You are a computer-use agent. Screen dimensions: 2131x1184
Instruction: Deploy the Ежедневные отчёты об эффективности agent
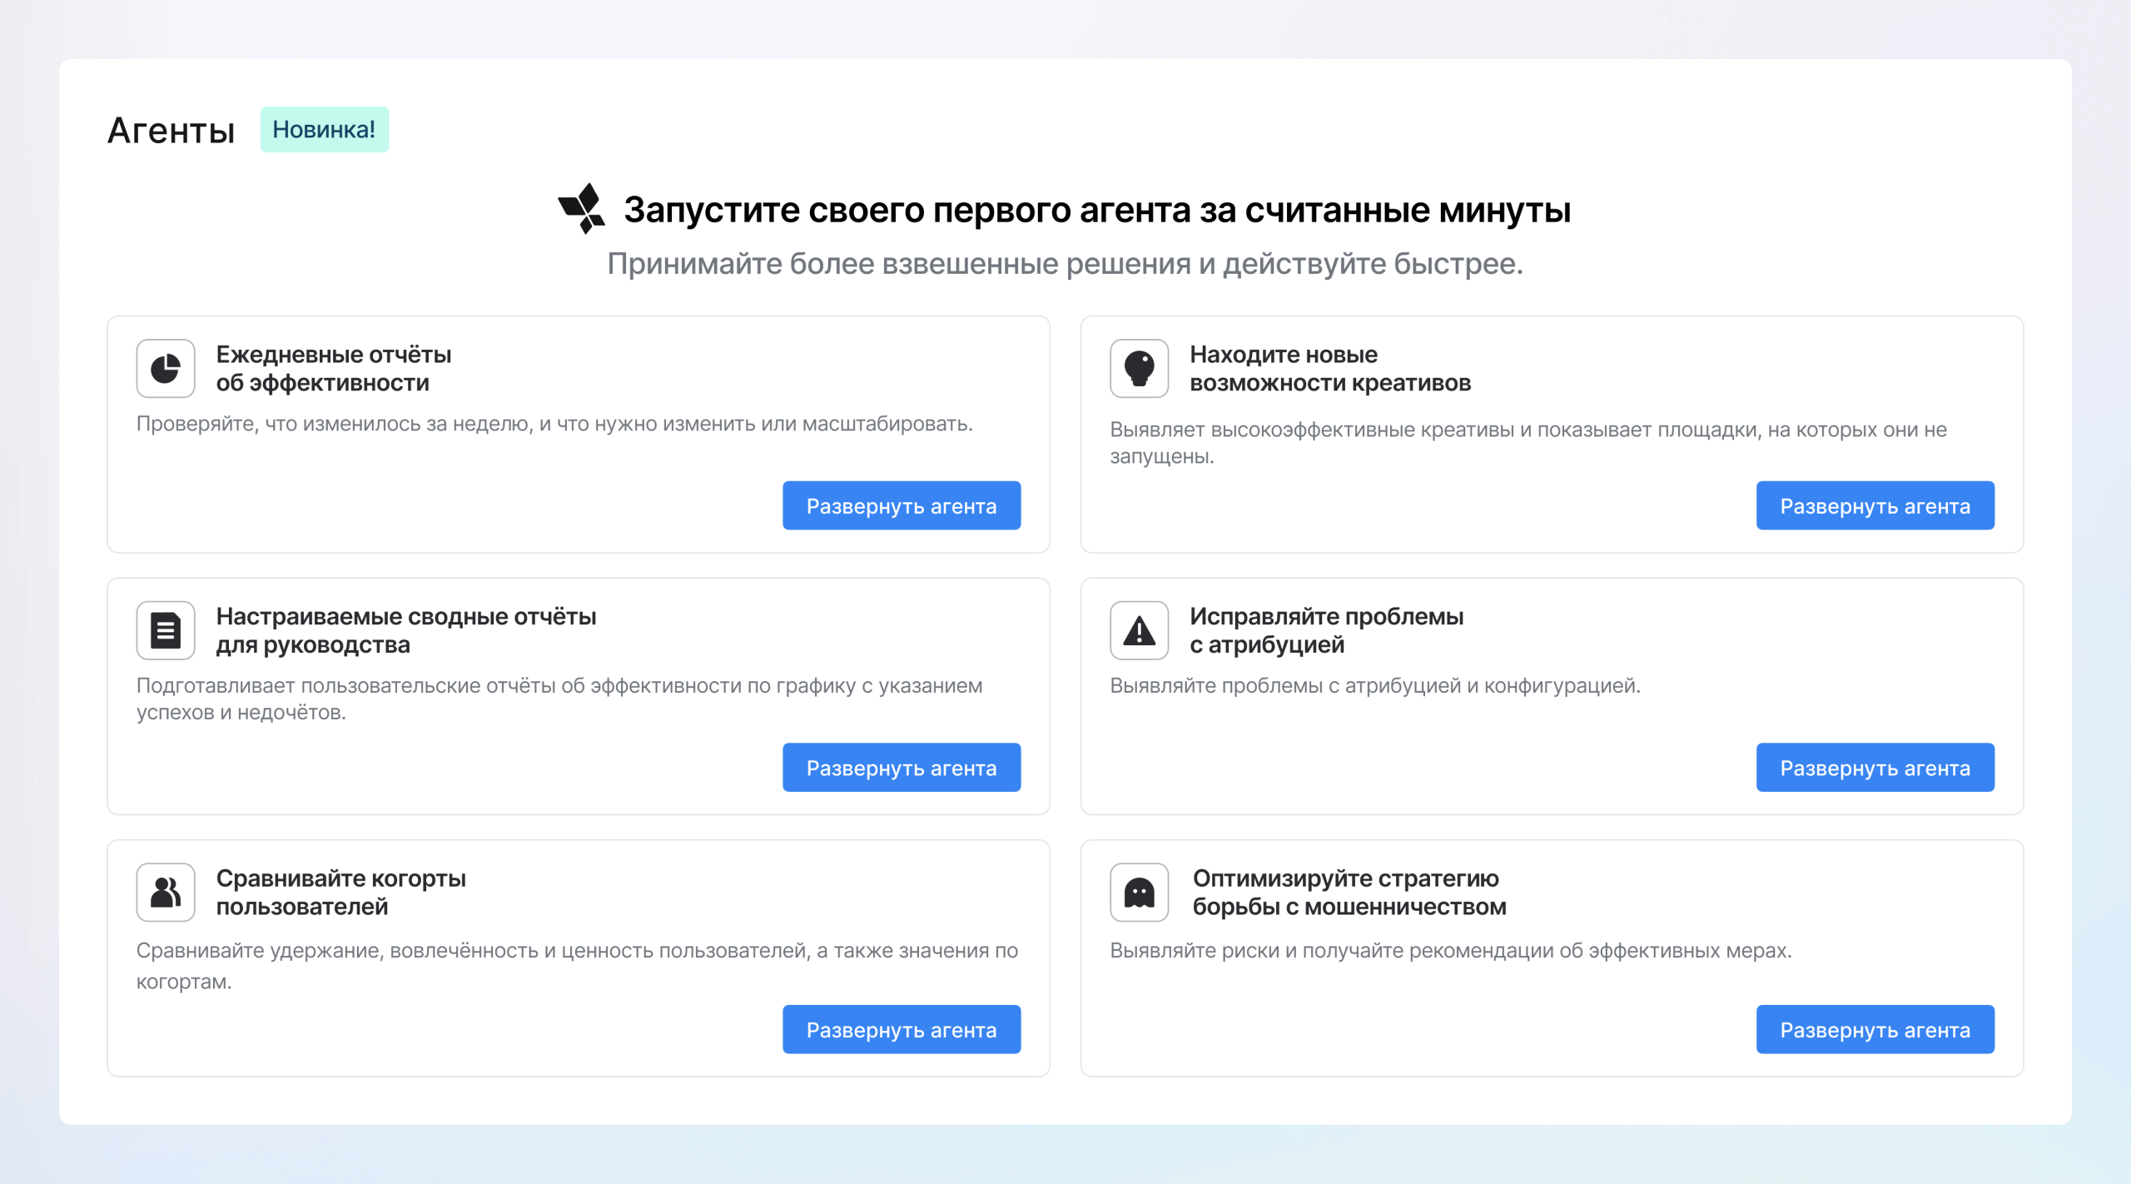[x=901, y=505]
